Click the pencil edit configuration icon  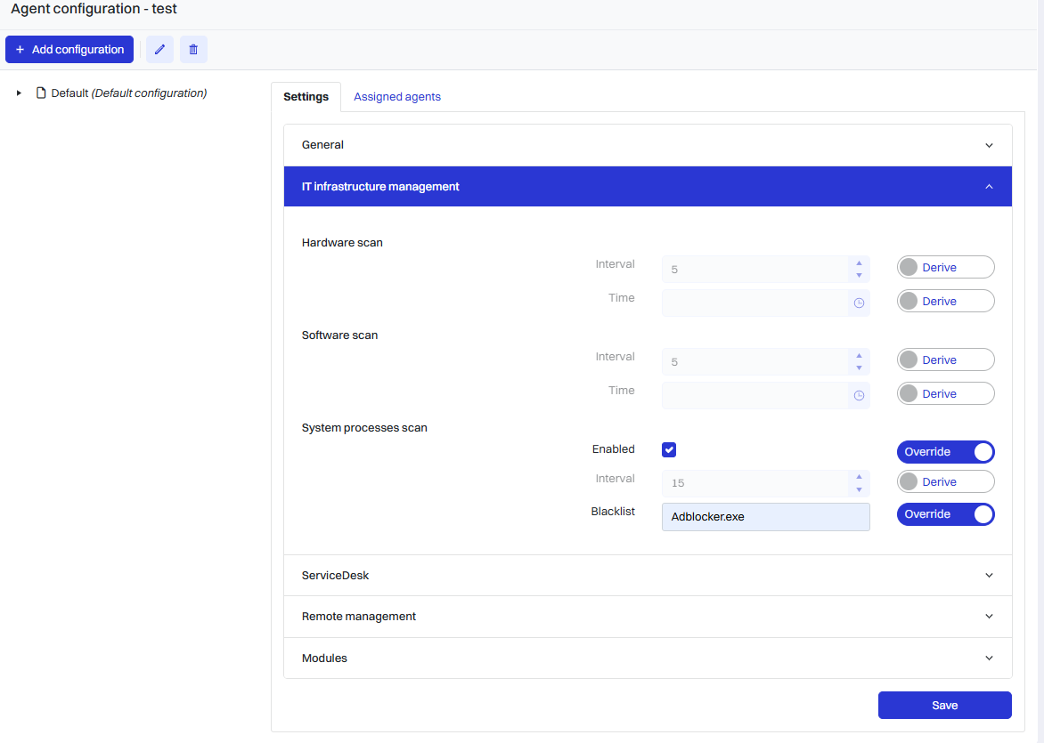[x=159, y=49]
